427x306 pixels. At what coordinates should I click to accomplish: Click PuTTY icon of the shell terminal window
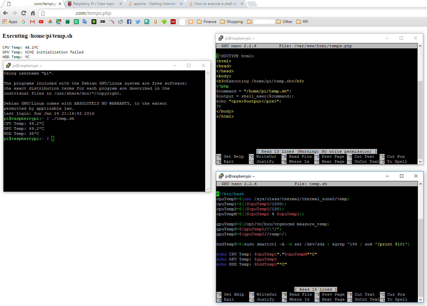coord(8,66)
